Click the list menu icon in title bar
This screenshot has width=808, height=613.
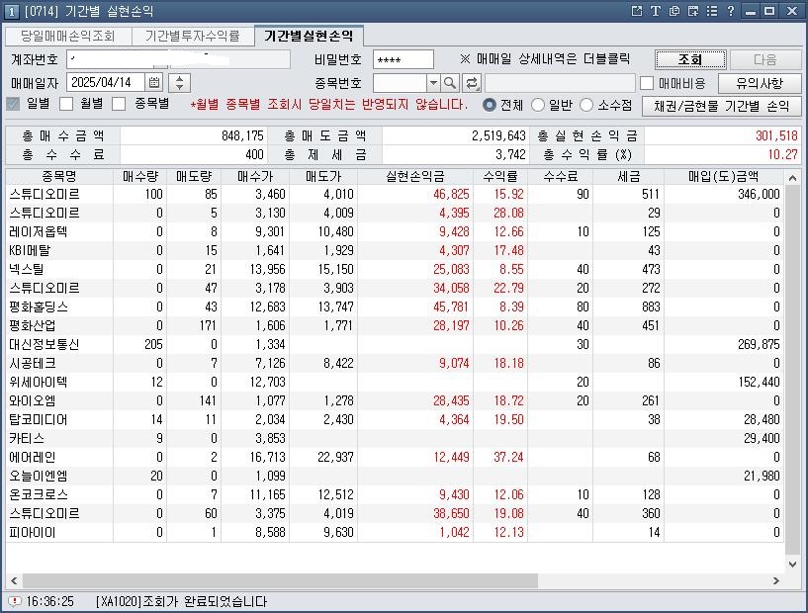(x=711, y=11)
